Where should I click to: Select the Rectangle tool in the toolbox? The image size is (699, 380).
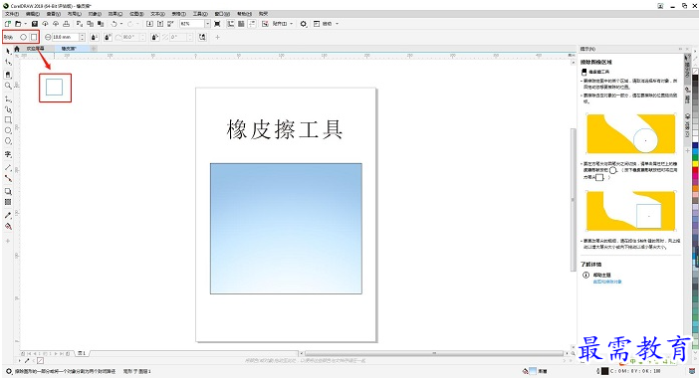click(x=8, y=119)
